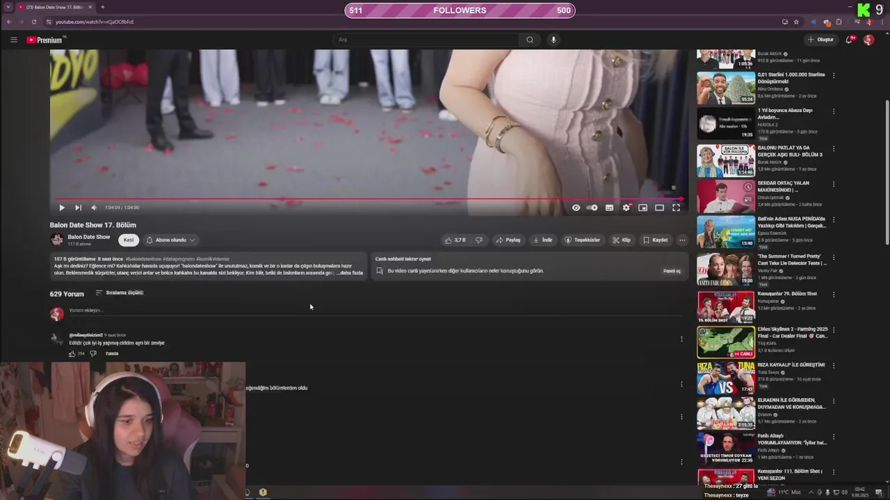This screenshot has height=500, width=890.
Task: Open the Sıralama ölçütü sort dropdown
Action: (x=120, y=293)
